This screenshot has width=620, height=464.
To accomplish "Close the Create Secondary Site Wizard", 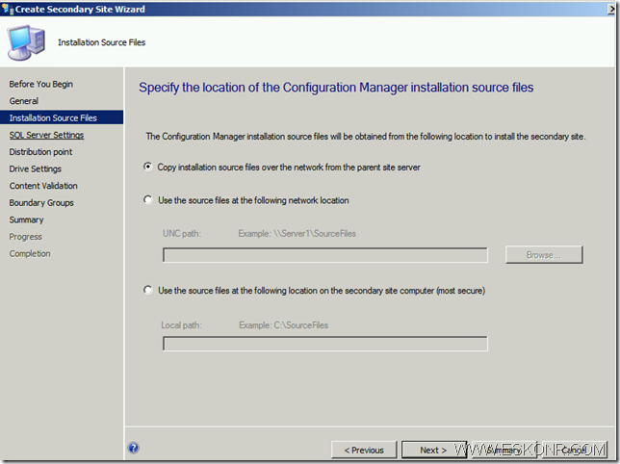I will point(612,9).
